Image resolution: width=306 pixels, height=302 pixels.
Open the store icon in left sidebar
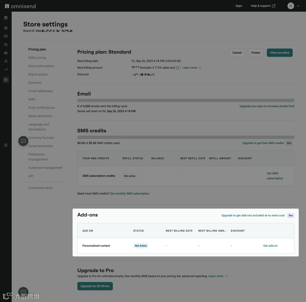pyautogui.click(x=6, y=18)
